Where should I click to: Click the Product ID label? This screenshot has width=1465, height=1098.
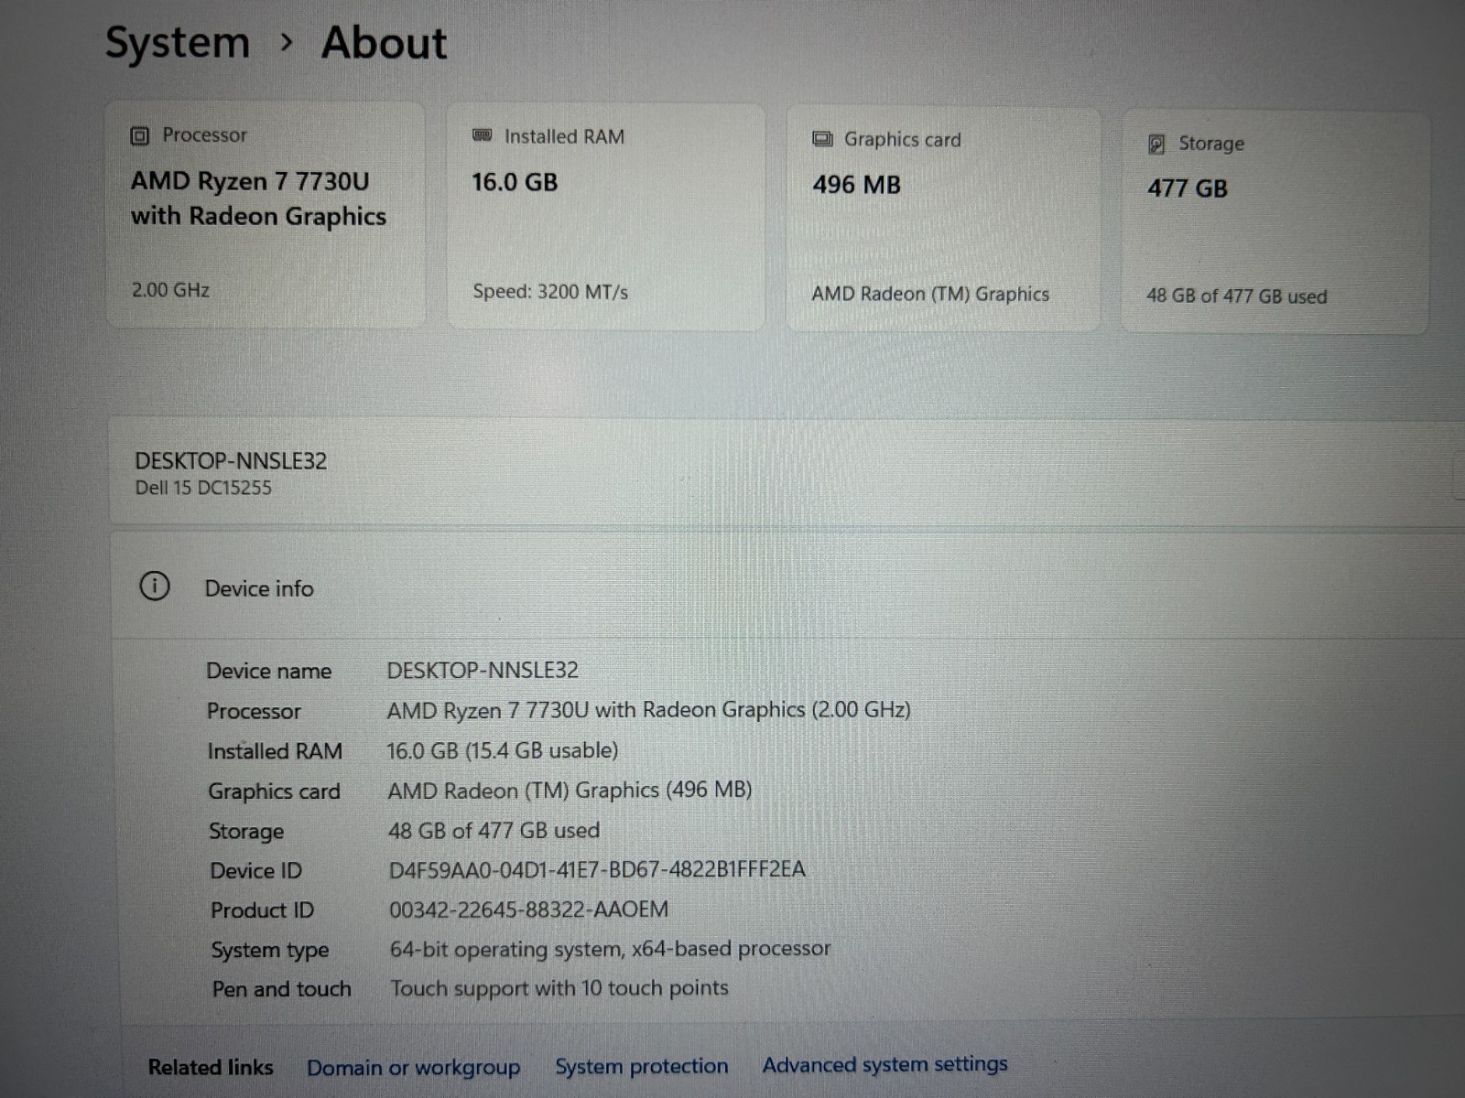[x=262, y=910]
